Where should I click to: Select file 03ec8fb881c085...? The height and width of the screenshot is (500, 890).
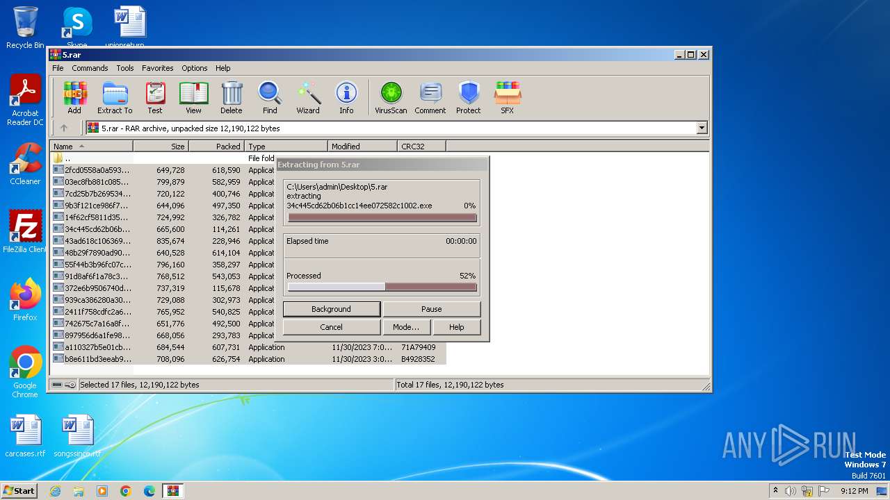(163, 182)
